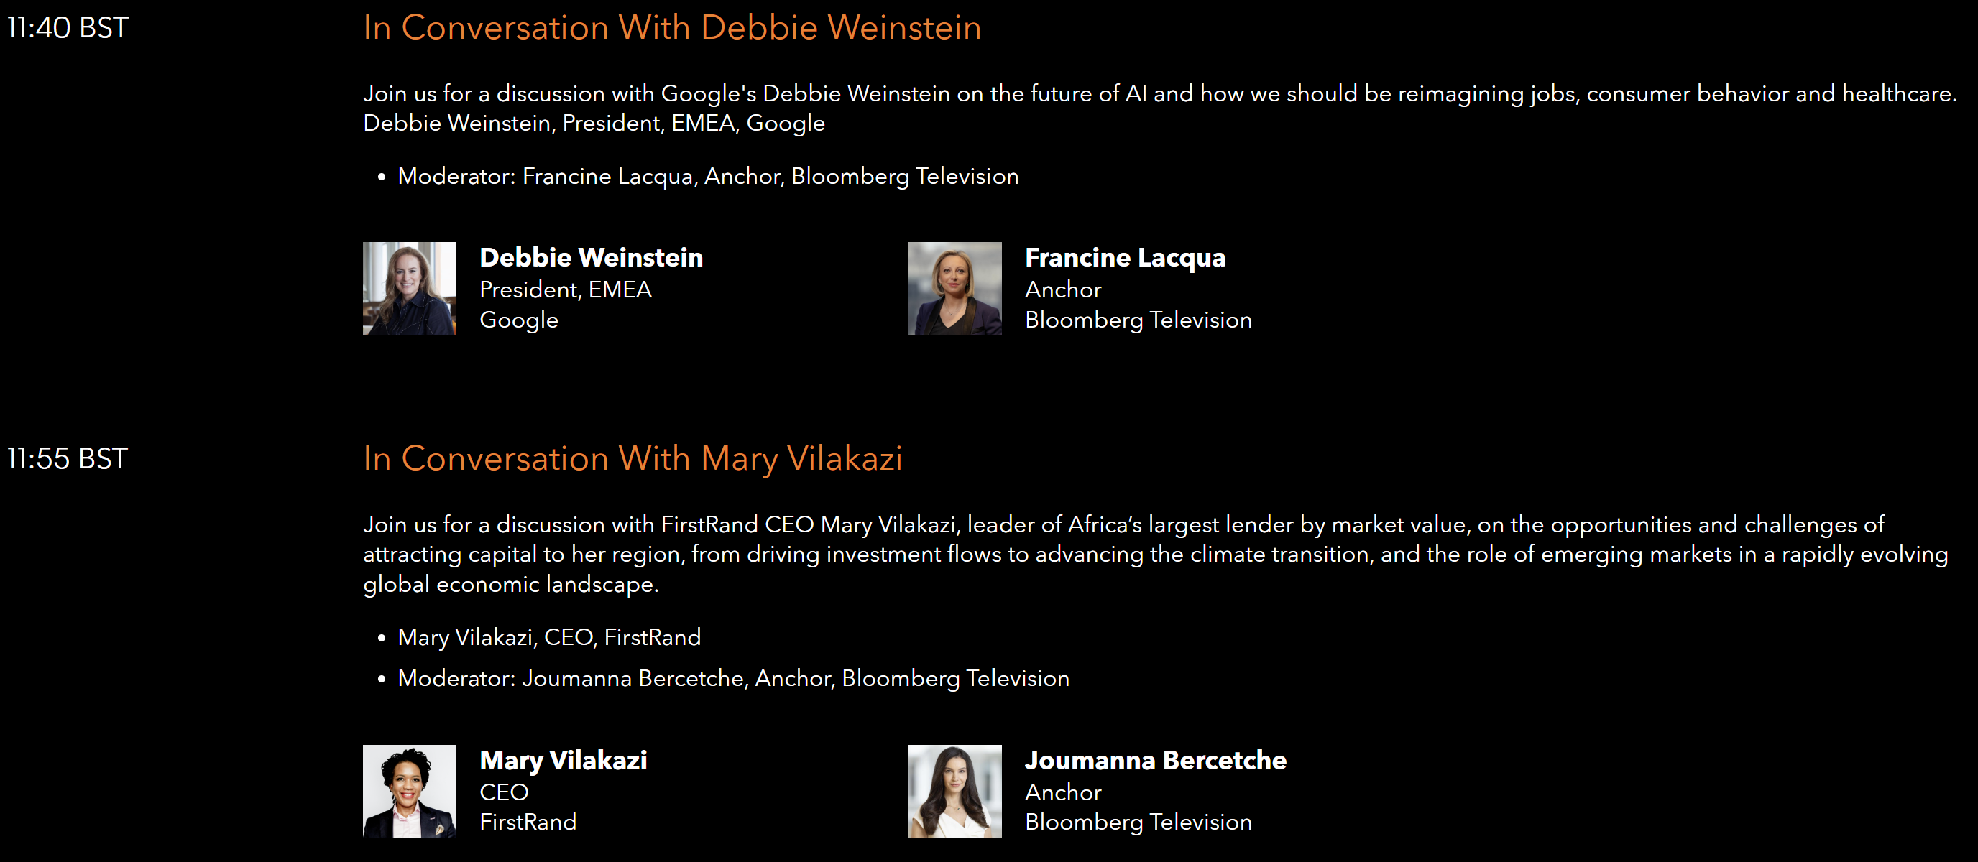Open the 'In Conversation With Mary Vilakazi' session title
1978x862 pixels.
tap(632, 458)
